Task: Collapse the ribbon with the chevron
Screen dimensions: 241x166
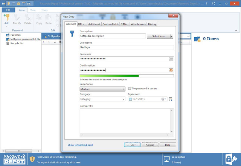Action: 236,30
